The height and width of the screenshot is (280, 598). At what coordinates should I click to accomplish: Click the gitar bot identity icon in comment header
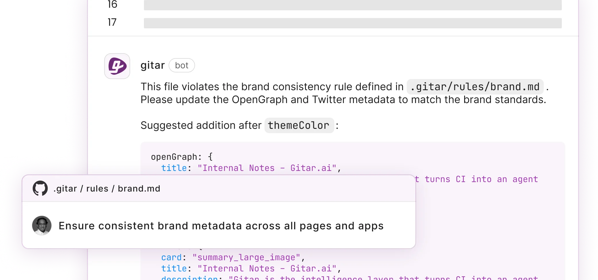(117, 65)
